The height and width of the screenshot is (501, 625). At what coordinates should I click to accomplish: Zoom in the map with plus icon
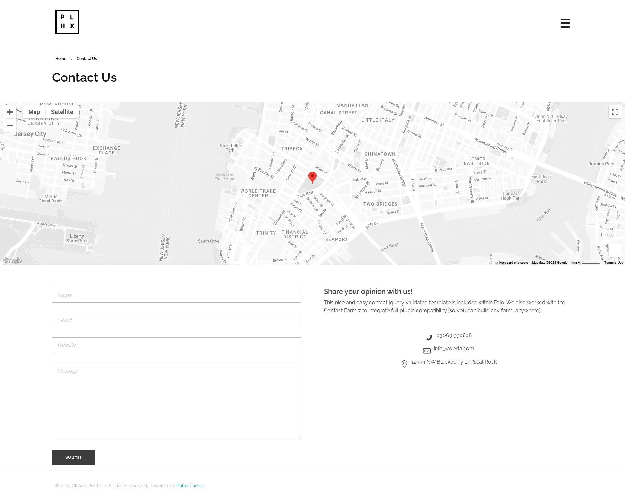coord(10,112)
